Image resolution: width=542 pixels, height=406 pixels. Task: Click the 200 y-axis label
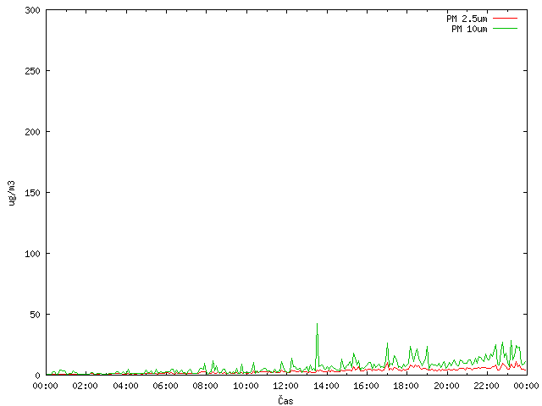click(32, 132)
